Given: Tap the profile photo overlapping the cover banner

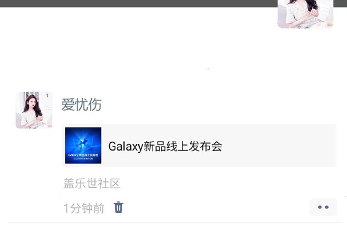Looking at the screenshot, I should [x=305, y=14].
